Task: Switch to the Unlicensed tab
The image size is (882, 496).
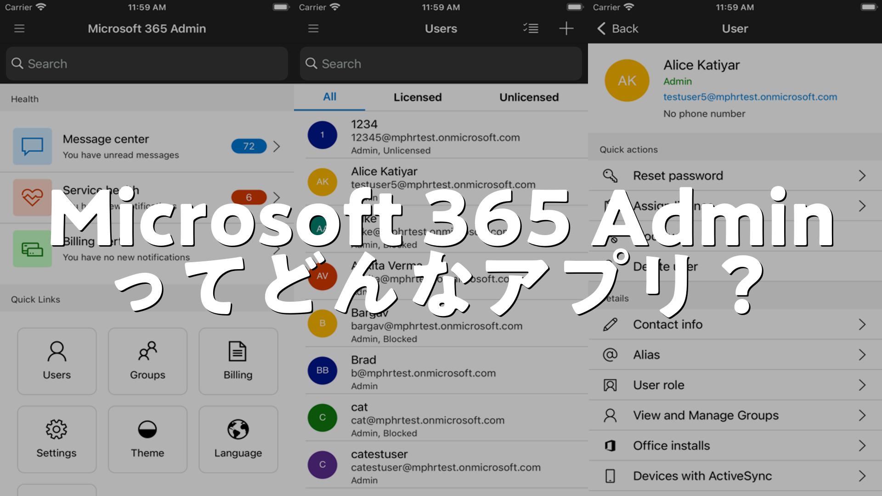Action: pyautogui.click(x=529, y=97)
